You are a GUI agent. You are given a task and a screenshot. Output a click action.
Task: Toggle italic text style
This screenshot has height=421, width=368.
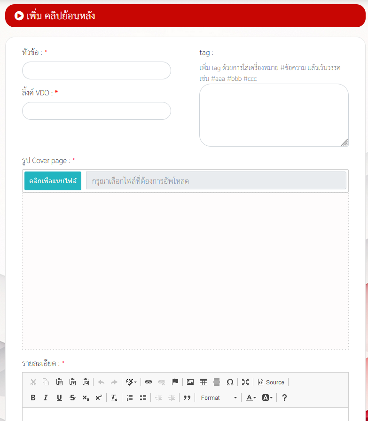click(46, 398)
